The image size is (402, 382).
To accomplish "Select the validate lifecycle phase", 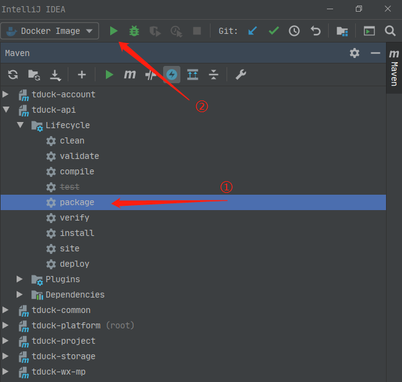I will (79, 156).
